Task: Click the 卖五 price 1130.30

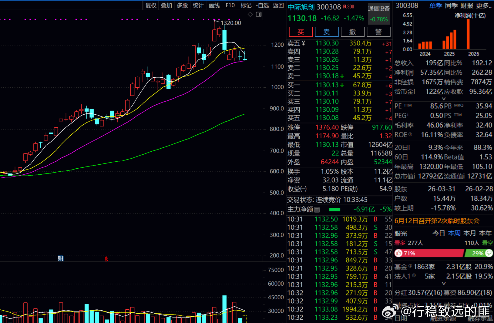Action: [x=327, y=43]
